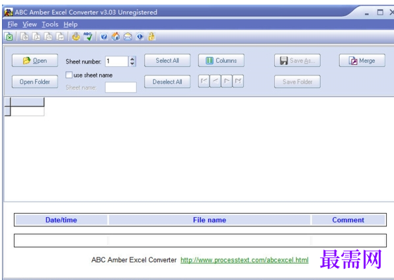Open the Tools menu
Screen dimensions: 394x280
point(50,24)
